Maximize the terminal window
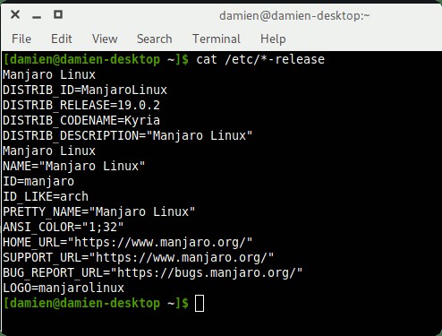 (58, 14)
